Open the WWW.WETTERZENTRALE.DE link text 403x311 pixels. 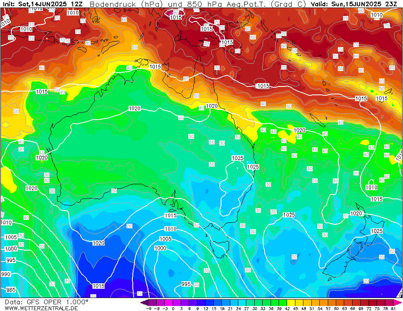click(41, 308)
